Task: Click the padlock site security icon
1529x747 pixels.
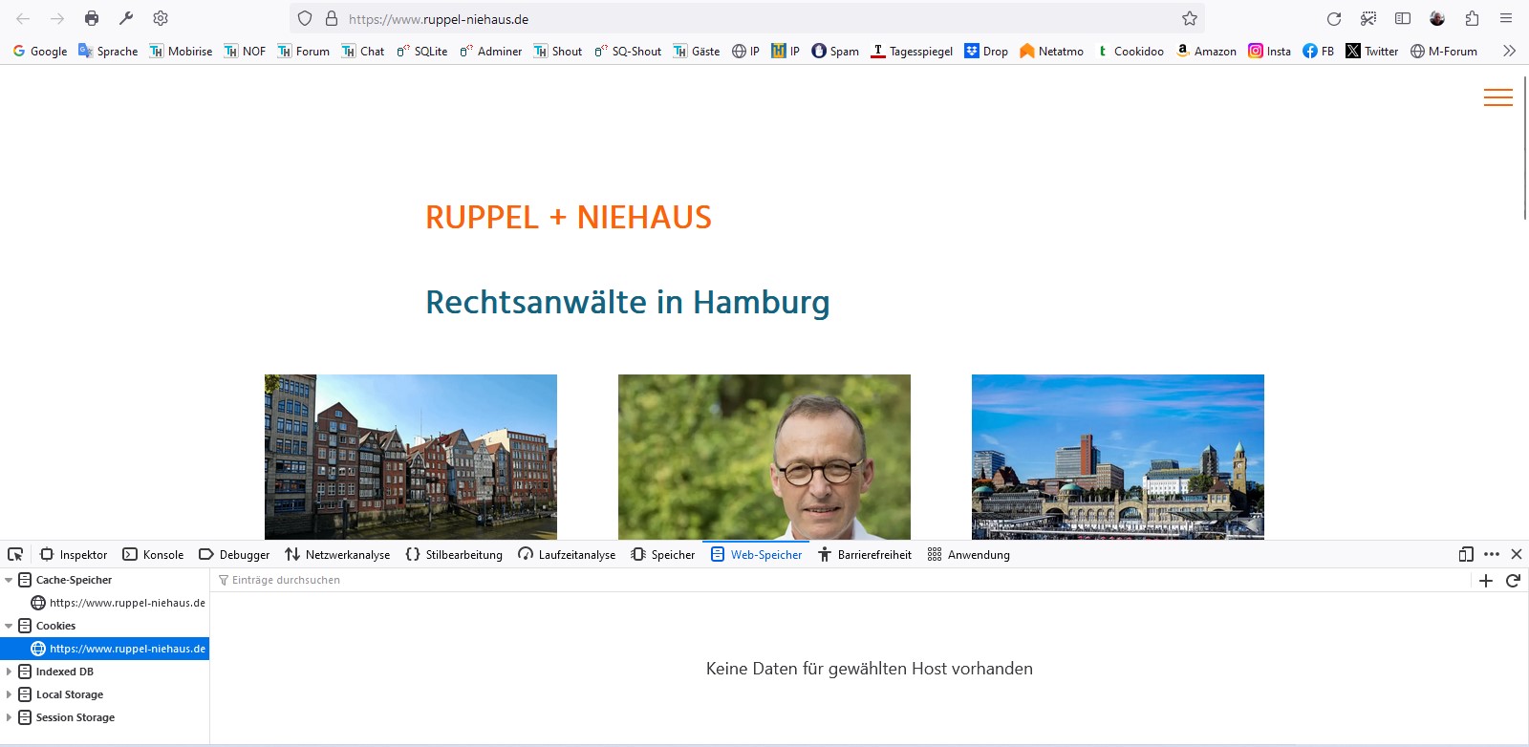Action: 332,18
